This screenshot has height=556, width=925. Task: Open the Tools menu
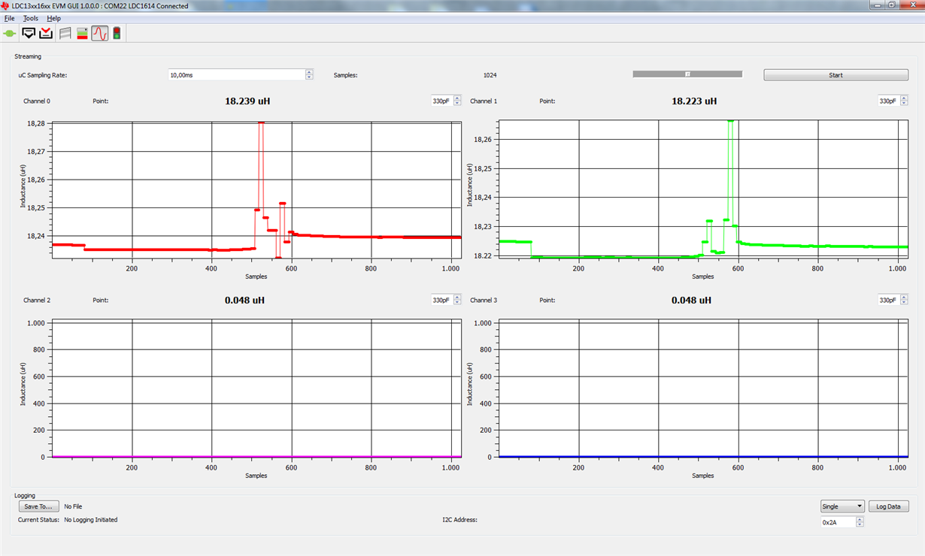click(31, 18)
